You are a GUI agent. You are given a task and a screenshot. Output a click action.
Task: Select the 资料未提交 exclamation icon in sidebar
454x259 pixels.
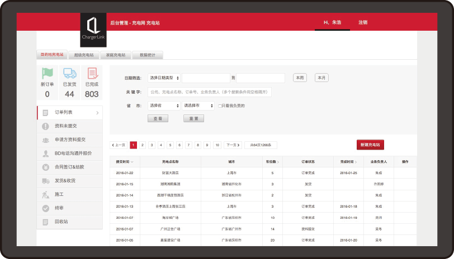click(x=45, y=126)
